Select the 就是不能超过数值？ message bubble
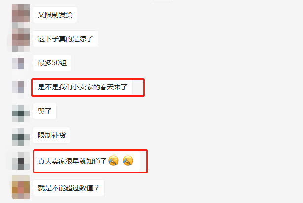Image resolution: width=303 pixels, height=203 pixels. pyautogui.click(x=68, y=188)
